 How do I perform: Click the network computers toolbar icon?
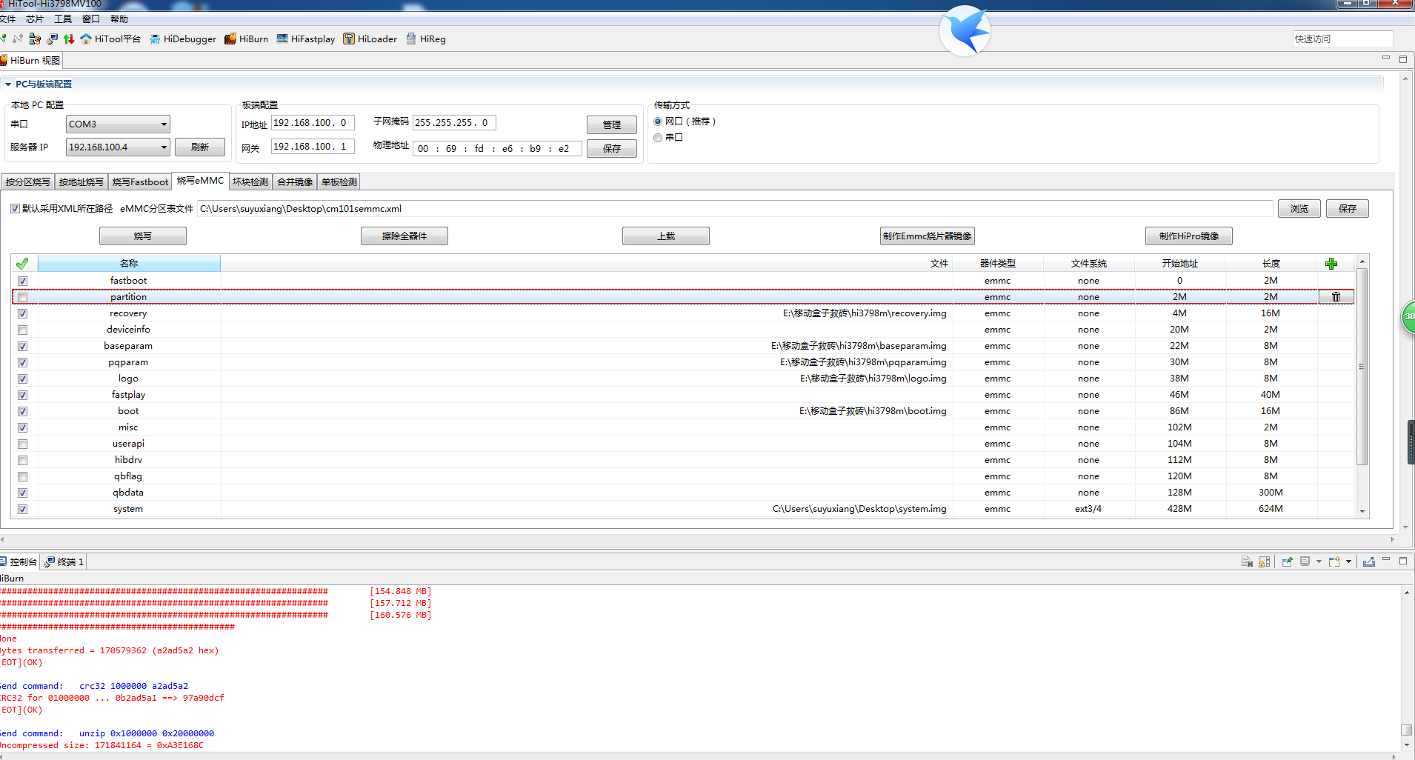[35, 39]
